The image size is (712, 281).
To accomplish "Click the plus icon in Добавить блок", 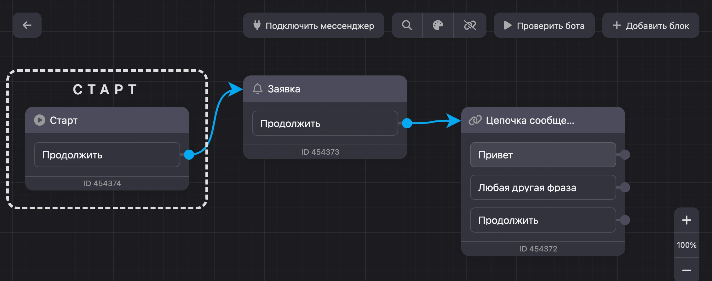I will (x=617, y=25).
